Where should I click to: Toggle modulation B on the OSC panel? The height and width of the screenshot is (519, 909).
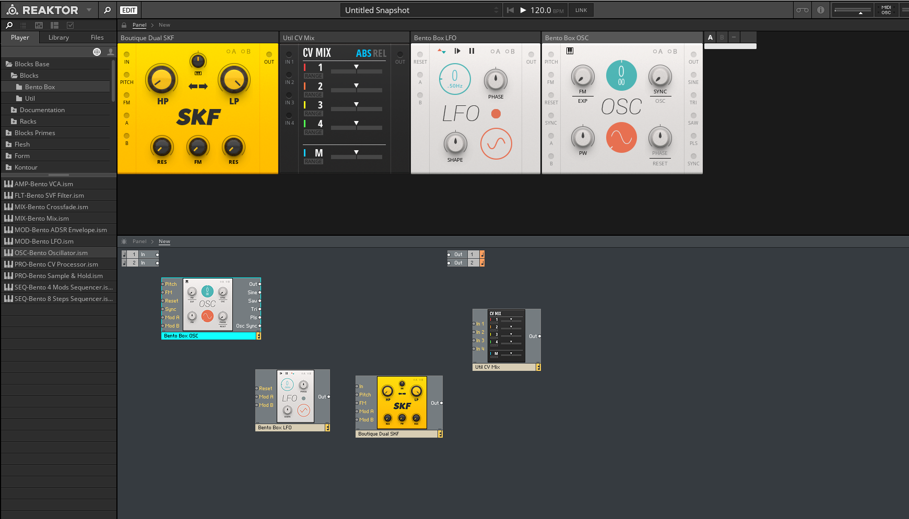click(672, 52)
